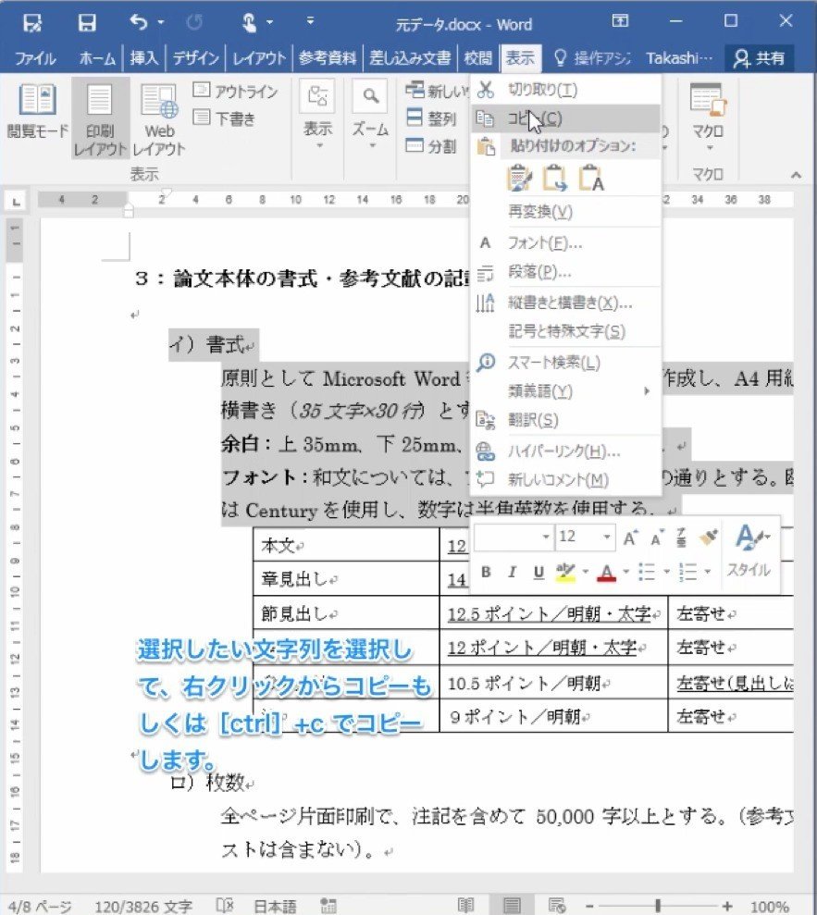Click the Save icon in quick access toolbar

tap(87, 23)
